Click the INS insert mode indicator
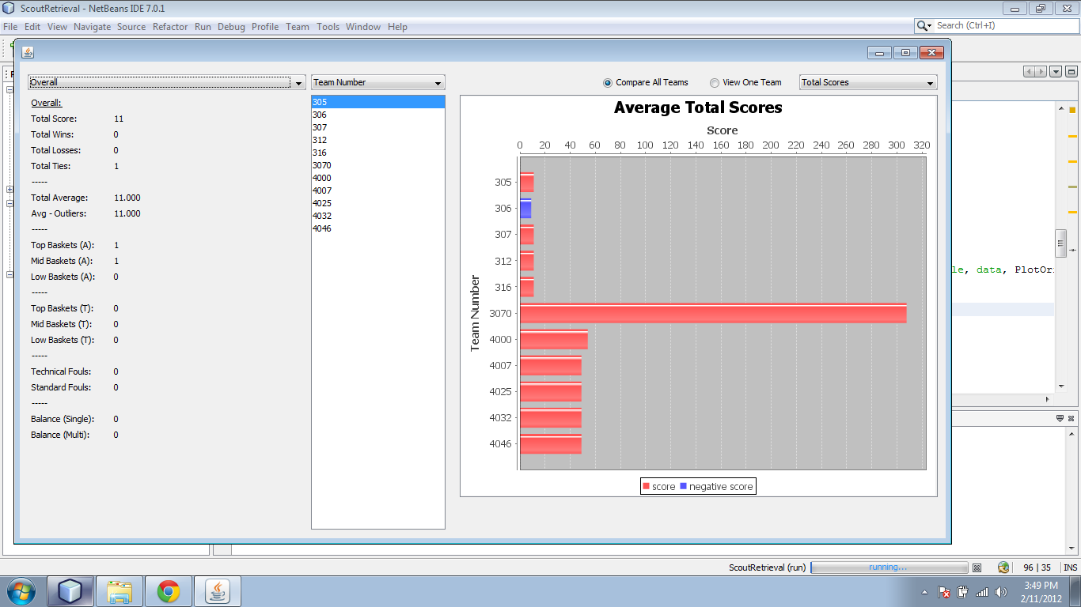 click(x=1070, y=567)
